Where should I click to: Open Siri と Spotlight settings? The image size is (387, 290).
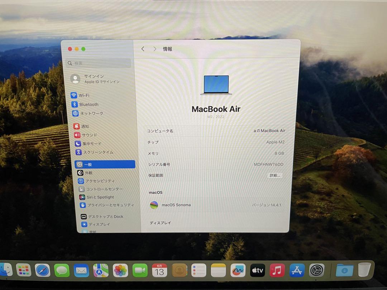coord(96,197)
